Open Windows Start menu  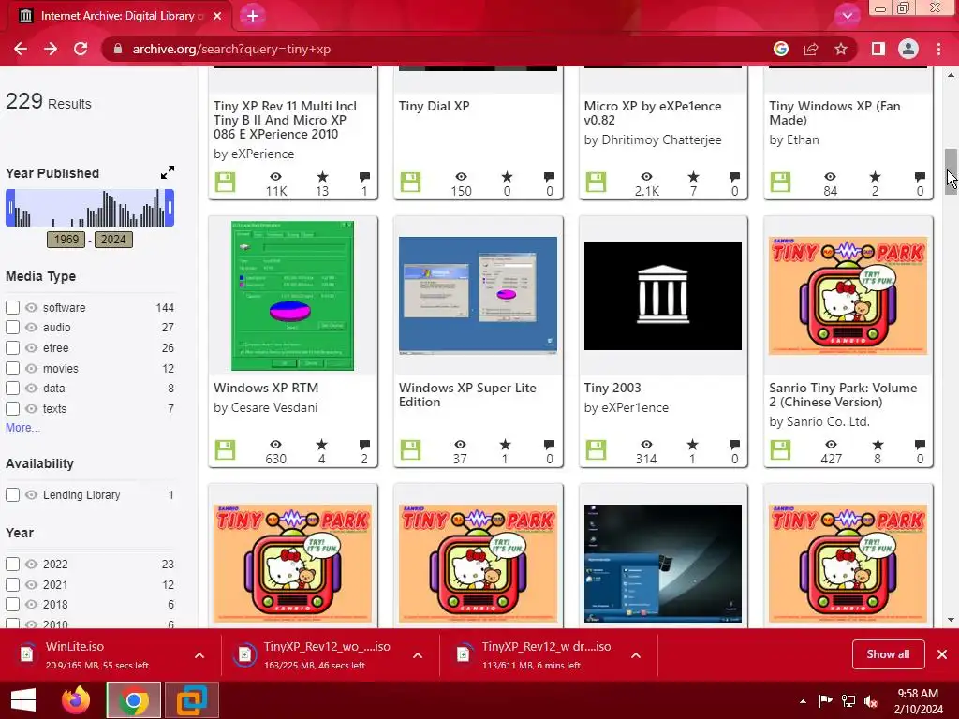pos(23,700)
